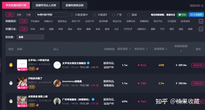Filter industry by 文学艺术
This screenshot has width=205, height=110.
coord(128,29)
